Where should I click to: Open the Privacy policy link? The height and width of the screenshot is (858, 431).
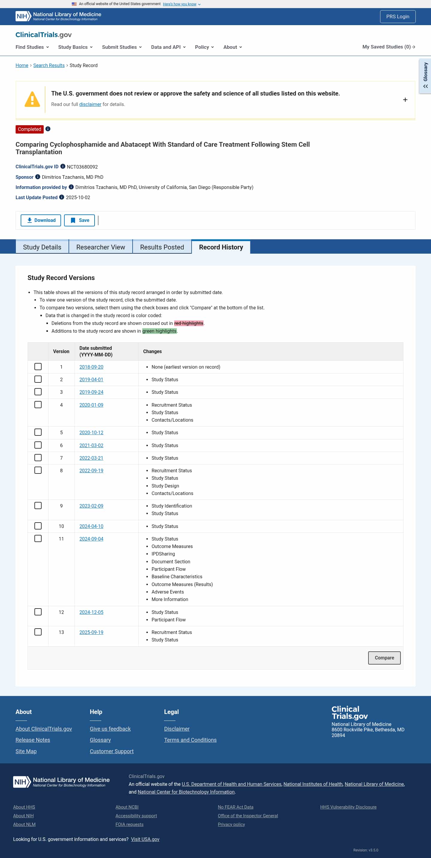[x=231, y=824]
